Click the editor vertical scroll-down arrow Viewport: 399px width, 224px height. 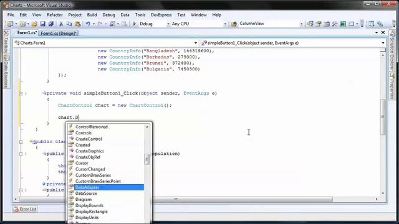click(383, 194)
